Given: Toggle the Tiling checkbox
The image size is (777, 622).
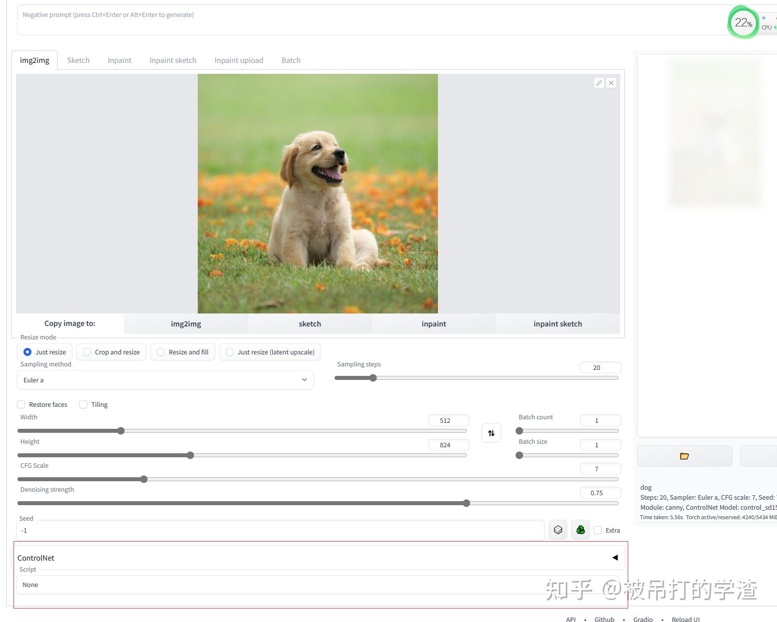Looking at the screenshot, I should pyautogui.click(x=83, y=404).
